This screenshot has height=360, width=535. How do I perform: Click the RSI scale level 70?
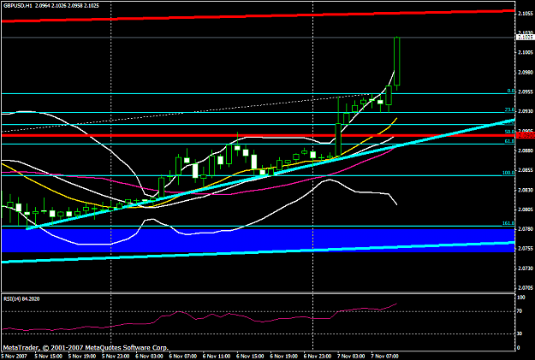520,311
